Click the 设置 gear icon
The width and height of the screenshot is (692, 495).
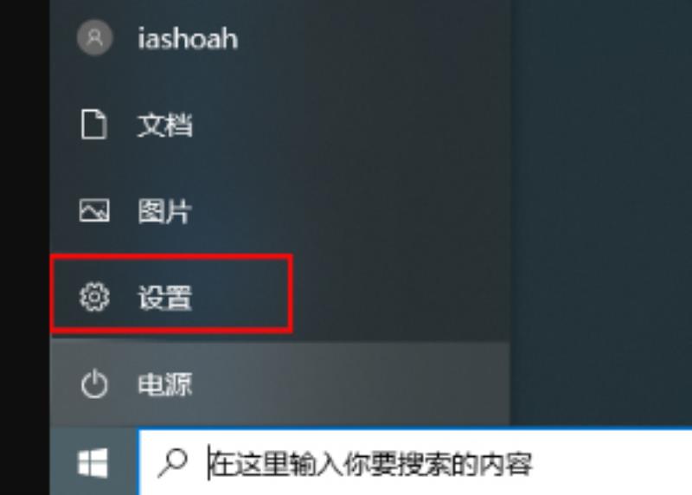tap(94, 297)
